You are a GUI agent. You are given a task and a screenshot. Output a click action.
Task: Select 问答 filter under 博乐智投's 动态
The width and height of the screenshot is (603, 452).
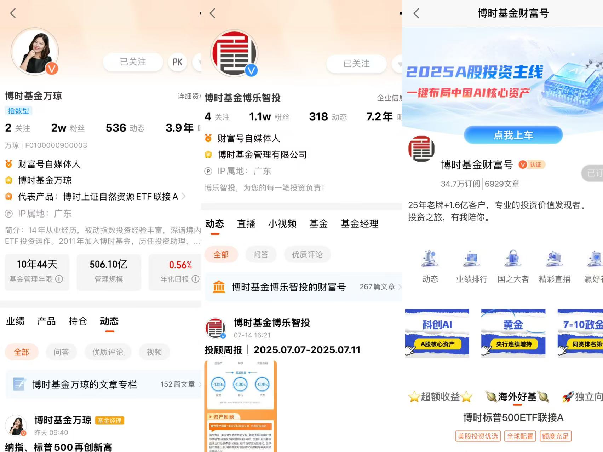pos(261,255)
